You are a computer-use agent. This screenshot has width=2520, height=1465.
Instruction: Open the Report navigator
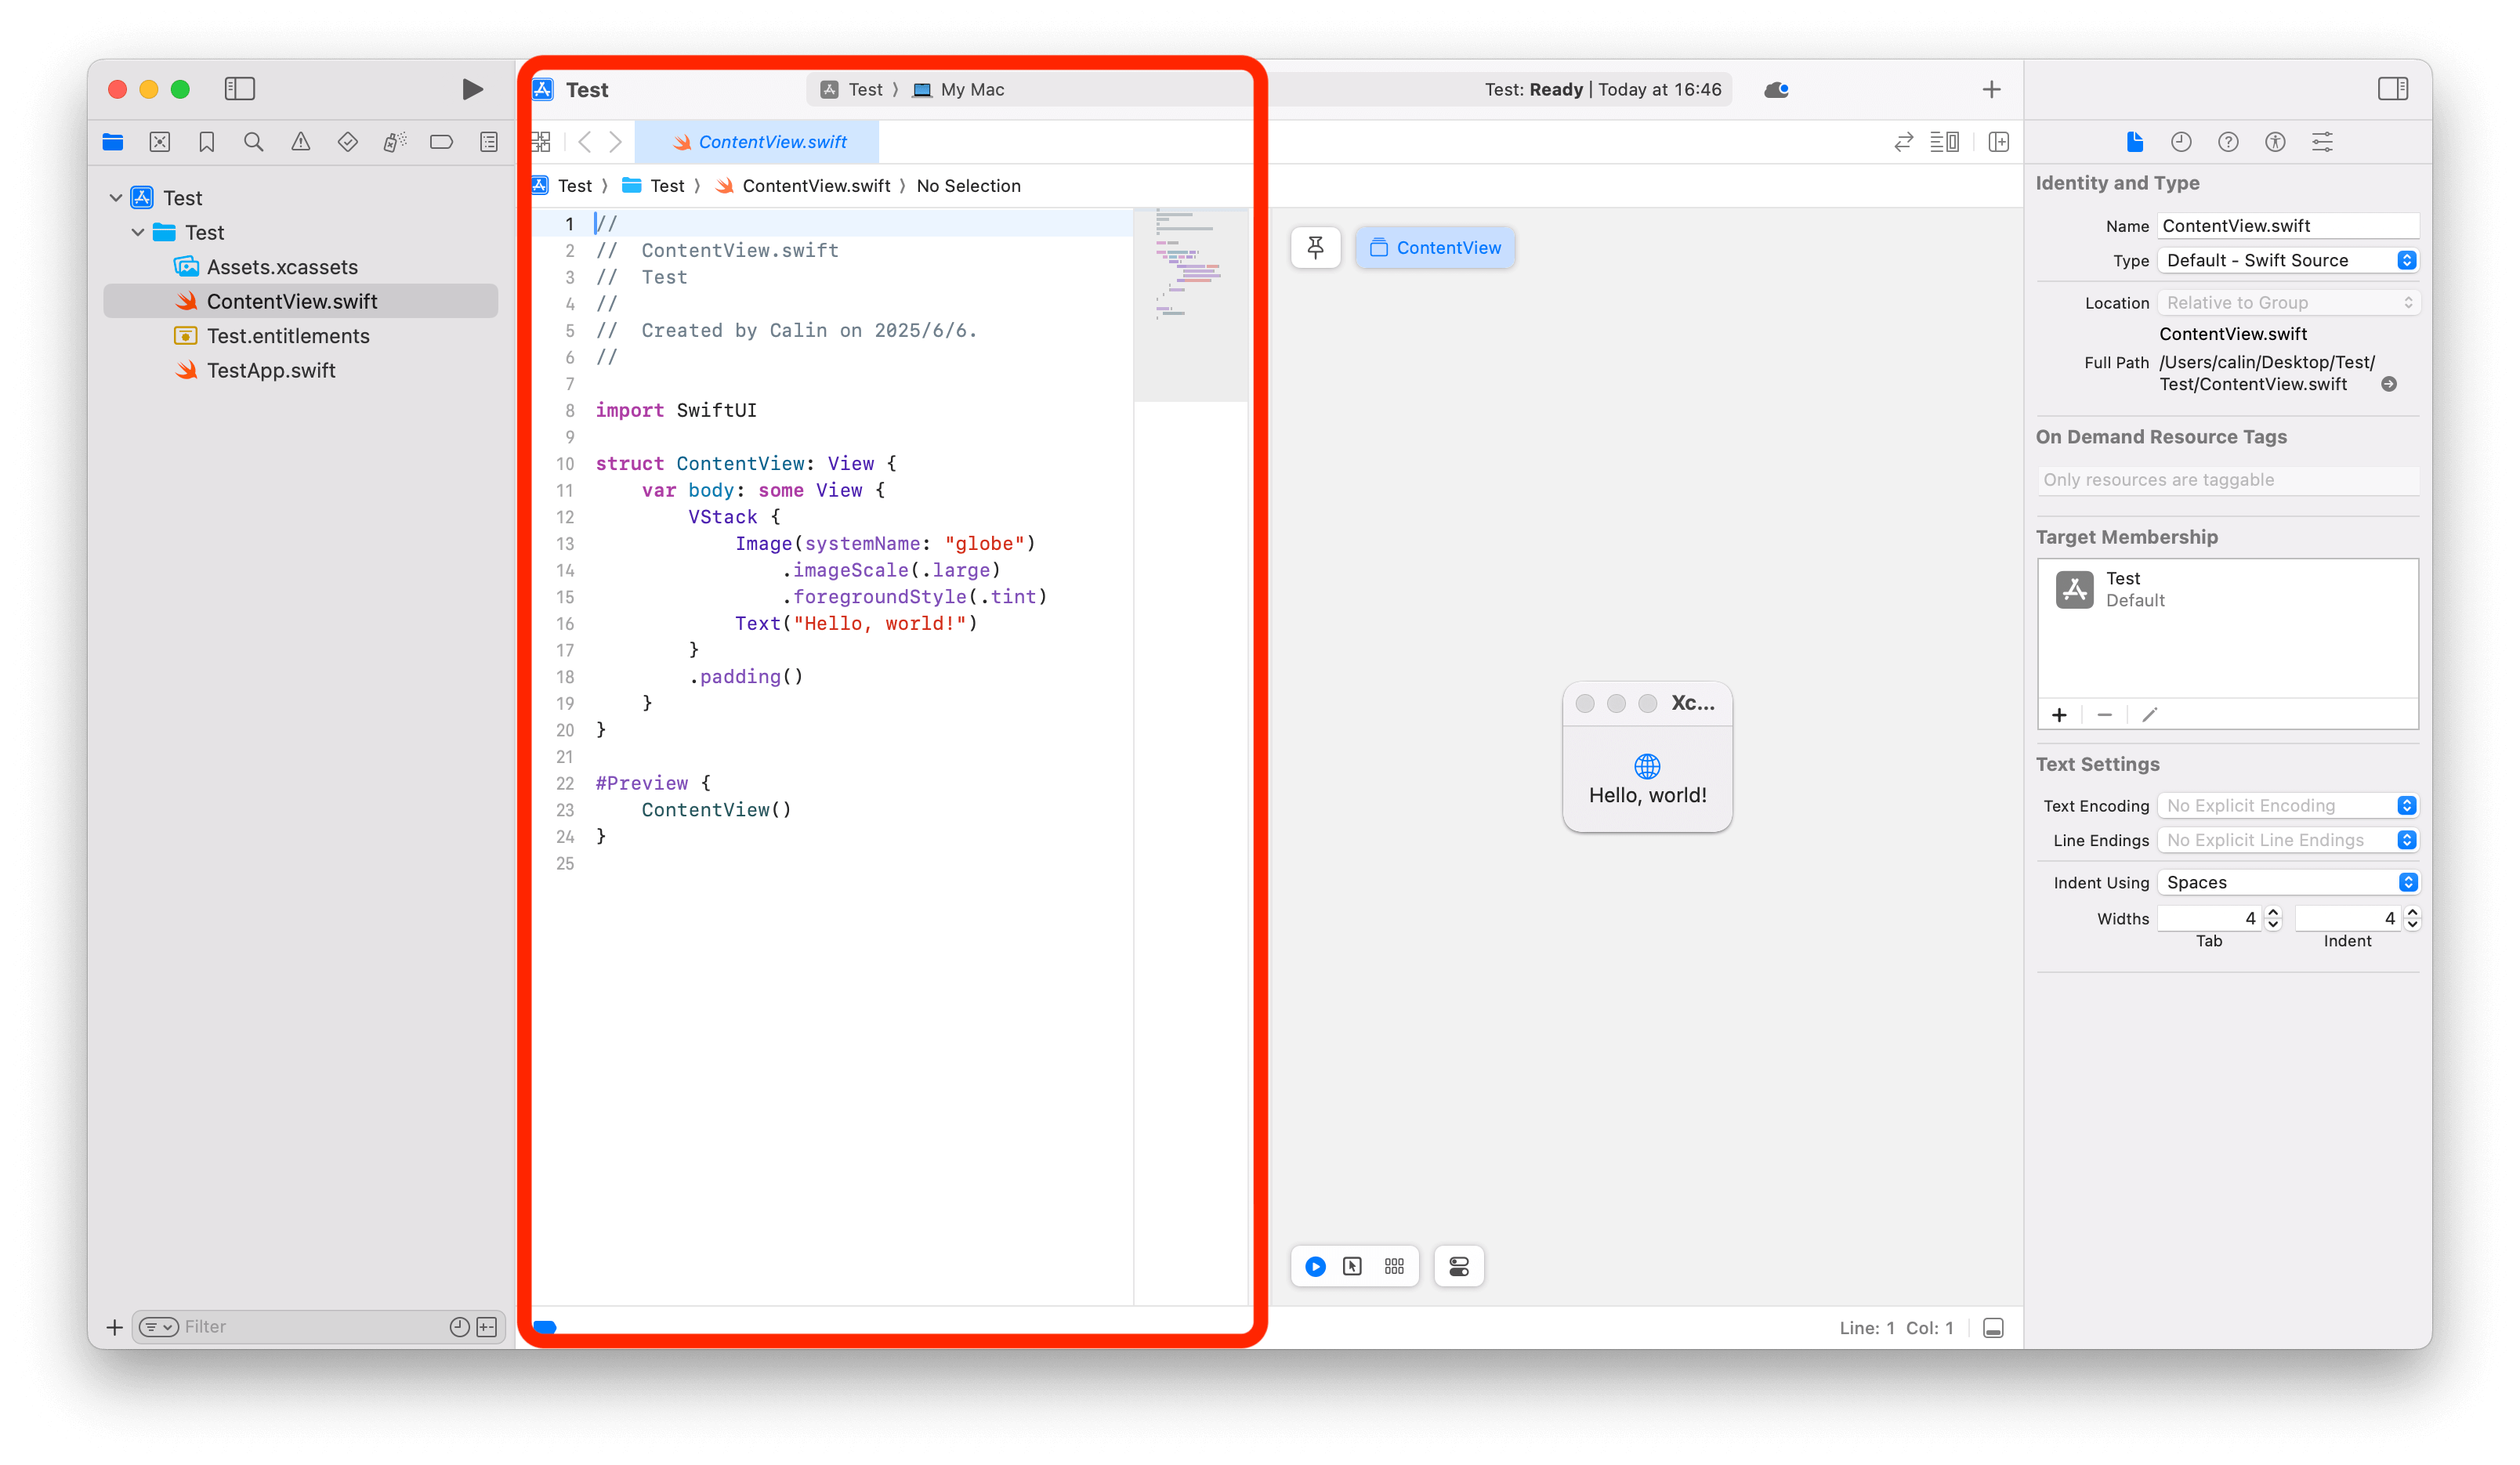(x=489, y=142)
